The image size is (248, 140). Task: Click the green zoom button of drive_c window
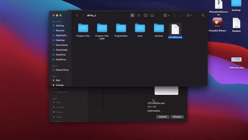[60, 16]
